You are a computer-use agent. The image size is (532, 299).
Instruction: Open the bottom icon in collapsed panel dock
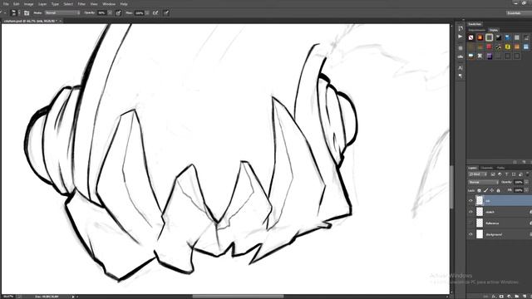pyautogui.click(x=460, y=76)
